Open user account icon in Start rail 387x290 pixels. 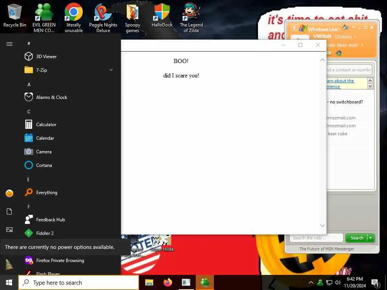pyautogui.click(x=9, y=193)
